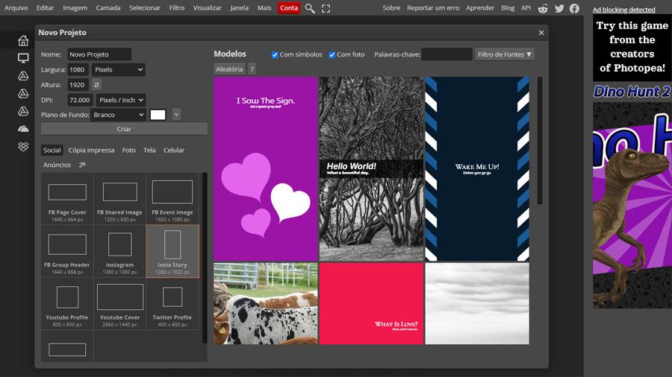Uncheck the 'Com símbolos' checkbox
This screenshot has width=672, height=377.
point(275,54)
